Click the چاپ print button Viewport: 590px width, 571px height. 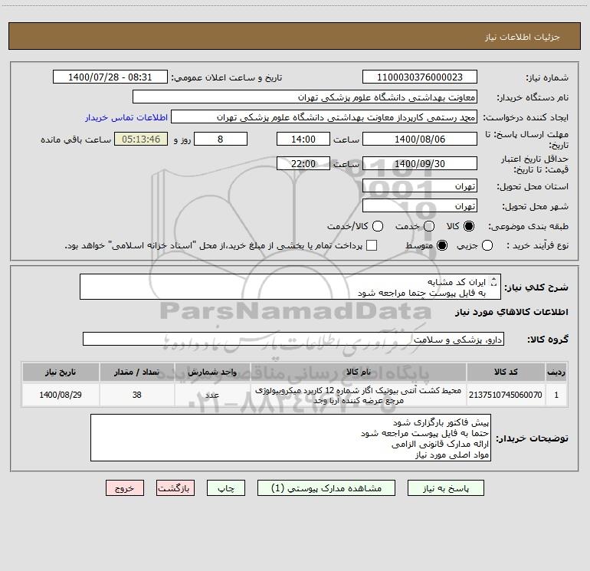[226, 488]
